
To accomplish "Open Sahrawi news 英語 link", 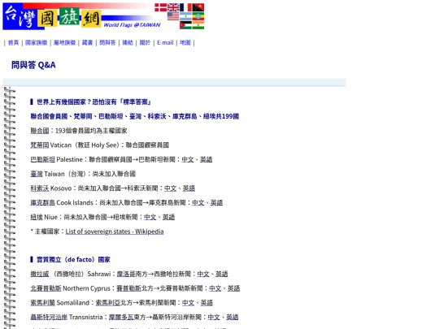I will 222,274.
